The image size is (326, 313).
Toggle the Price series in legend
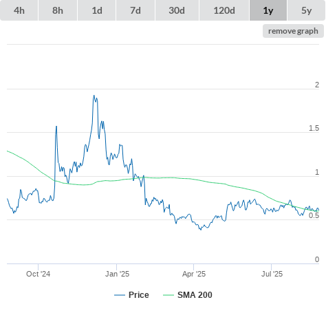[x=138, y=295]
